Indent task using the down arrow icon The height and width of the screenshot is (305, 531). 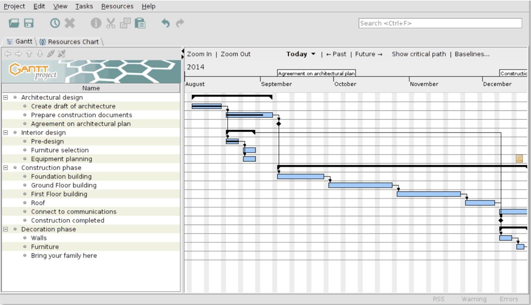pos(40,54)
